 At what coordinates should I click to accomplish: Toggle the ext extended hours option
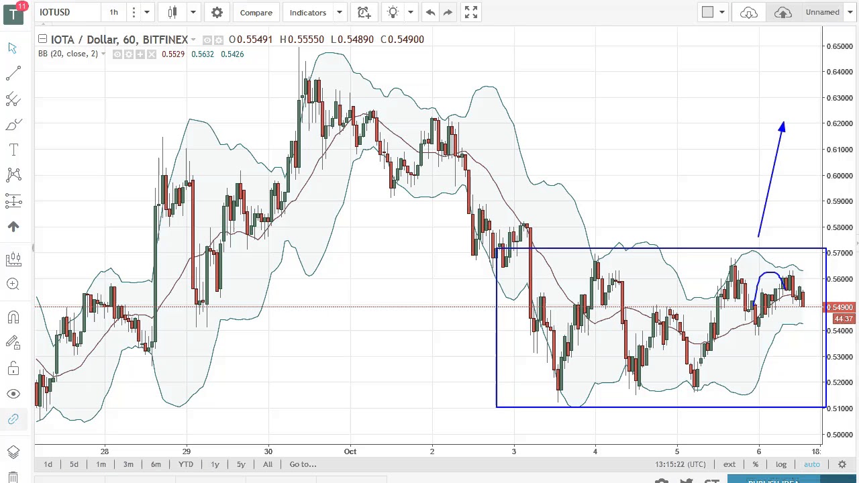729,464
